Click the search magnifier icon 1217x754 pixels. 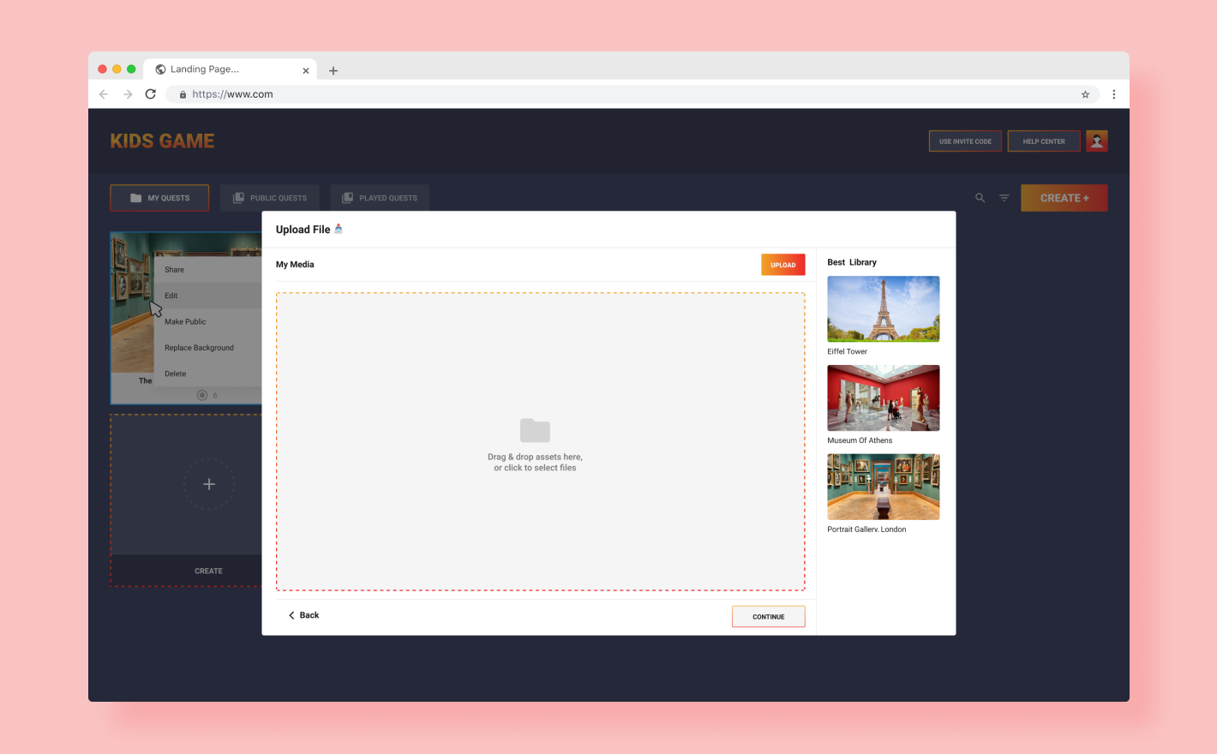click(x=980, y=198)
